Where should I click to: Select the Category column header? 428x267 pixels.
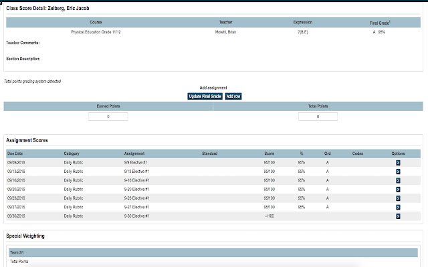[x=72, y=154]
